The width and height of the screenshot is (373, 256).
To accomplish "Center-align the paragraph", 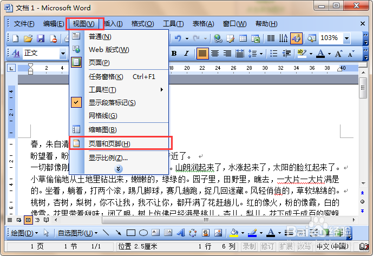I will pyautogui.click(x=215, y=53).
